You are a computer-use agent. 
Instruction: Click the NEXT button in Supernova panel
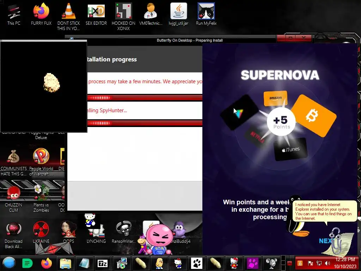pos(325,241)
